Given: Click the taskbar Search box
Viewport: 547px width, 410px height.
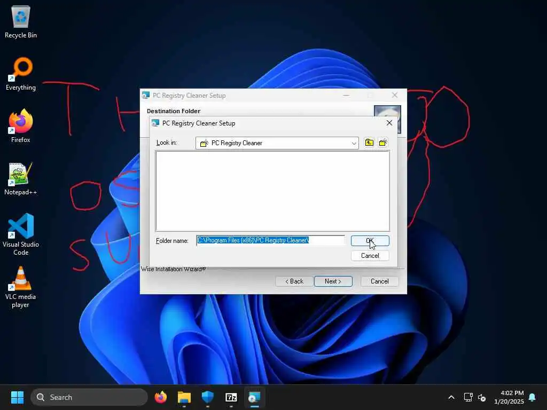Looking at the screenshot, I should coord(89,397).
